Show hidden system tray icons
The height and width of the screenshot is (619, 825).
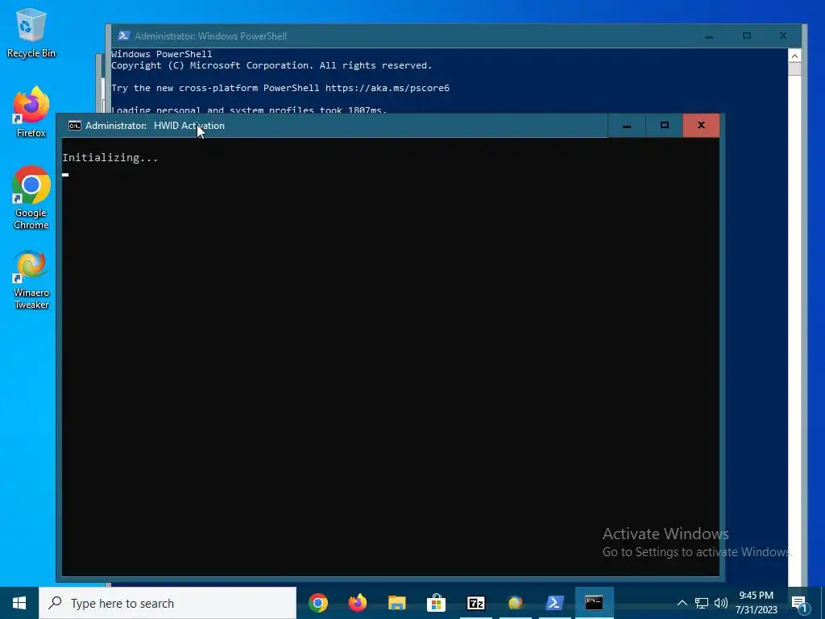coord(682,603)
